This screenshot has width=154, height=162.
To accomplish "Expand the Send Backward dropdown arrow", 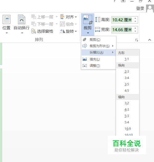I will pyautogui.click(x=57, y=24).
